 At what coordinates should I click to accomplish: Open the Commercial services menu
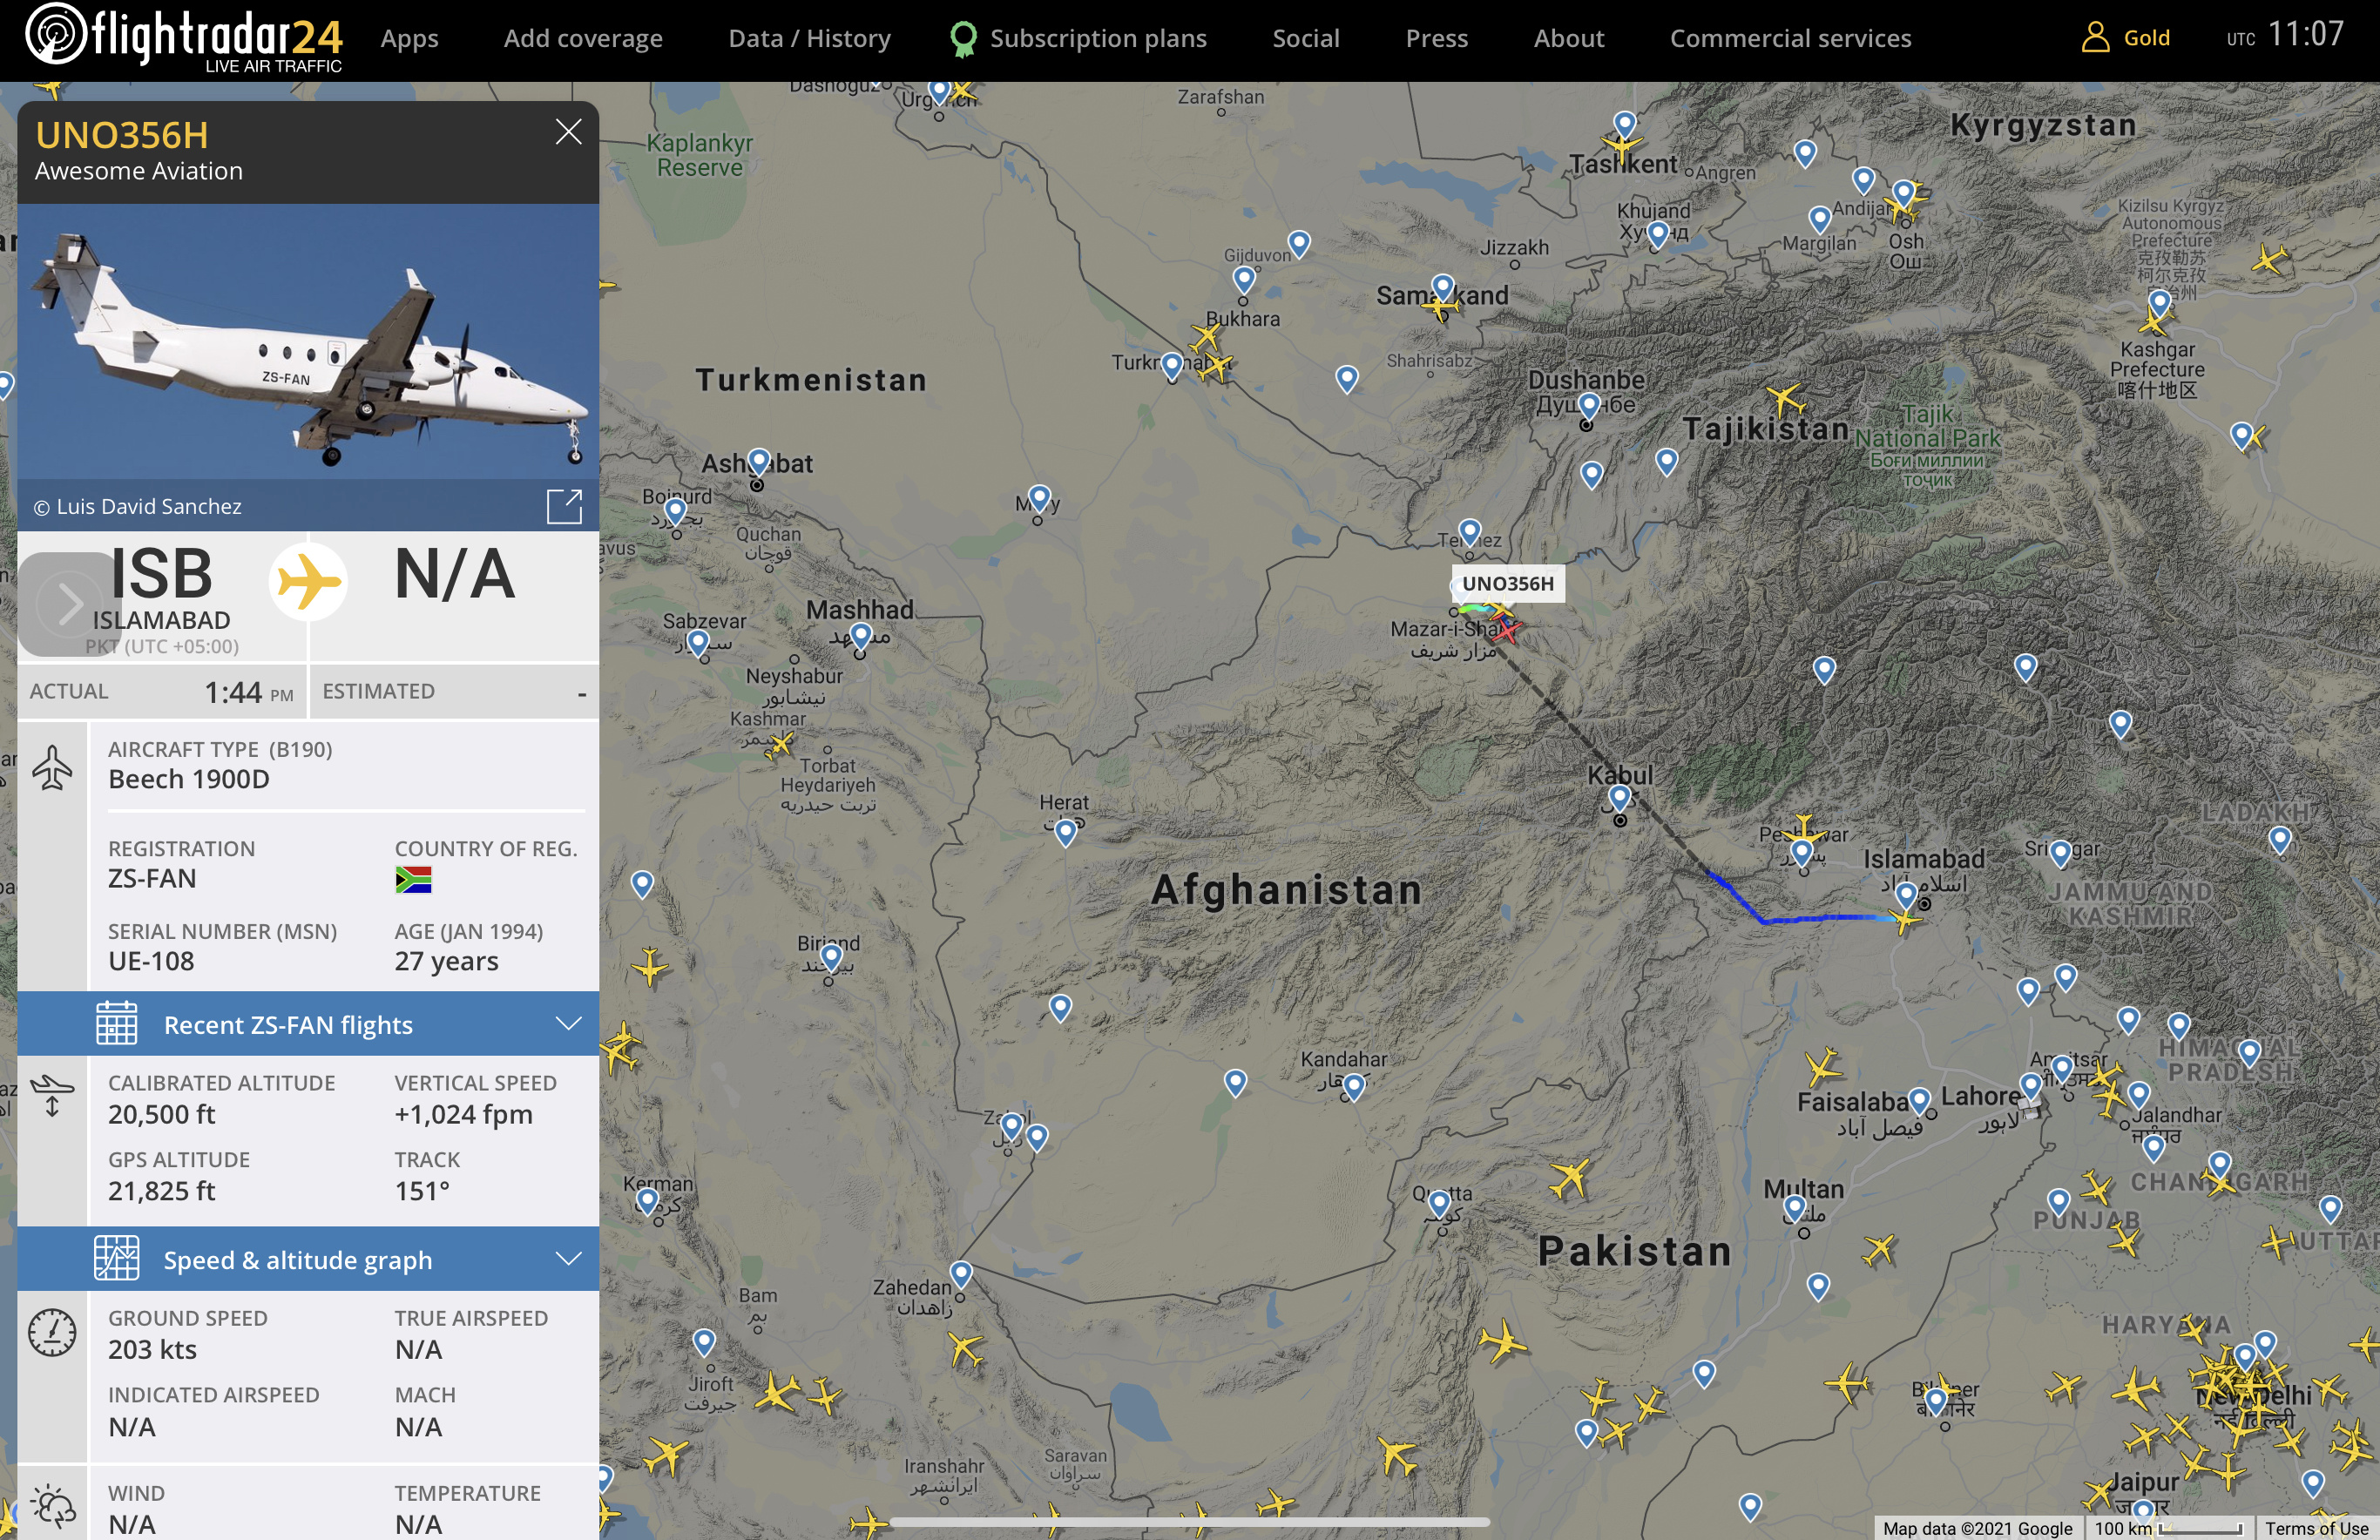coord(1790,39)
